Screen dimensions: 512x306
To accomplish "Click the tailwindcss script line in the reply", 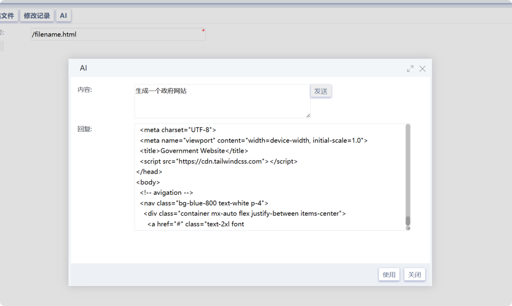I will 219,161.
